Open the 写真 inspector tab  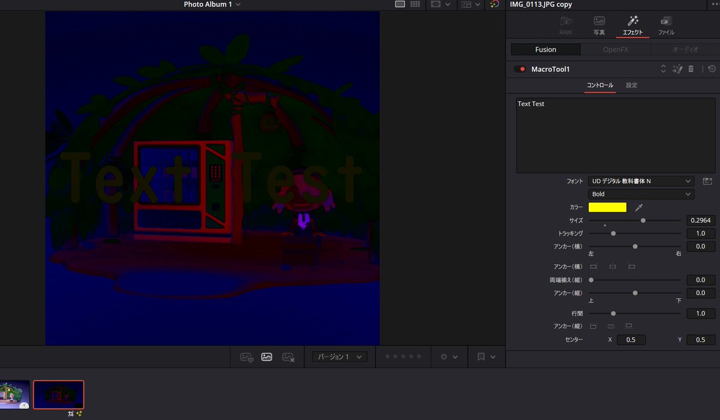(x=599, y=26)
